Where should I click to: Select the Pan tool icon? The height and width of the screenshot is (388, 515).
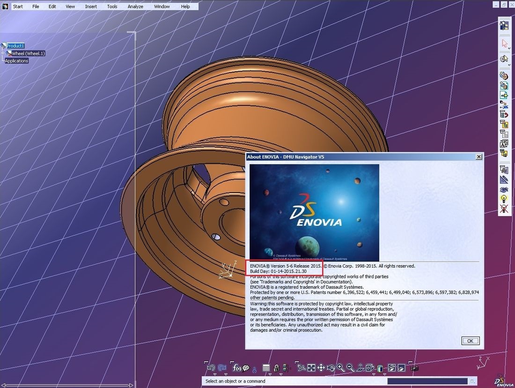[321, 368]
